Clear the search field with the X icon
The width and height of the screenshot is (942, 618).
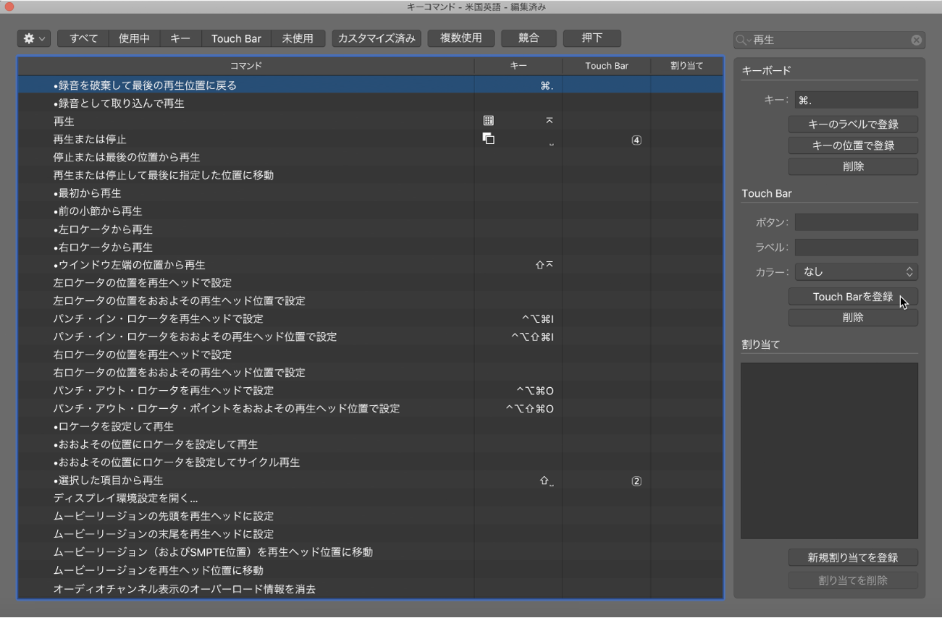pos(917,40)
